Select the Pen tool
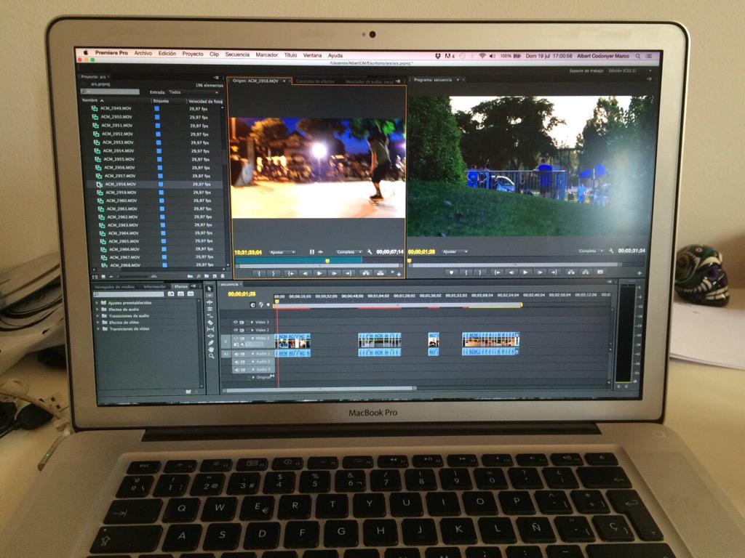This screenshot has width=745, height=558. pos(210,343)
